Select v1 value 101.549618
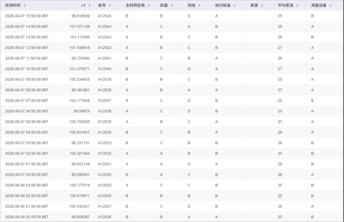Image resolution: width=344 pixels, height=222 pixels. (x=80, y=48)
